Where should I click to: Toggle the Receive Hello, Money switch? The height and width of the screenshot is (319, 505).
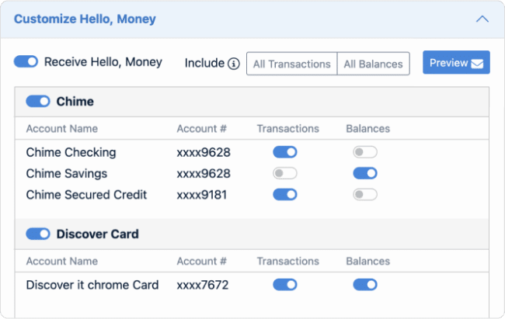pyautogui.click(x=26, y=61)
